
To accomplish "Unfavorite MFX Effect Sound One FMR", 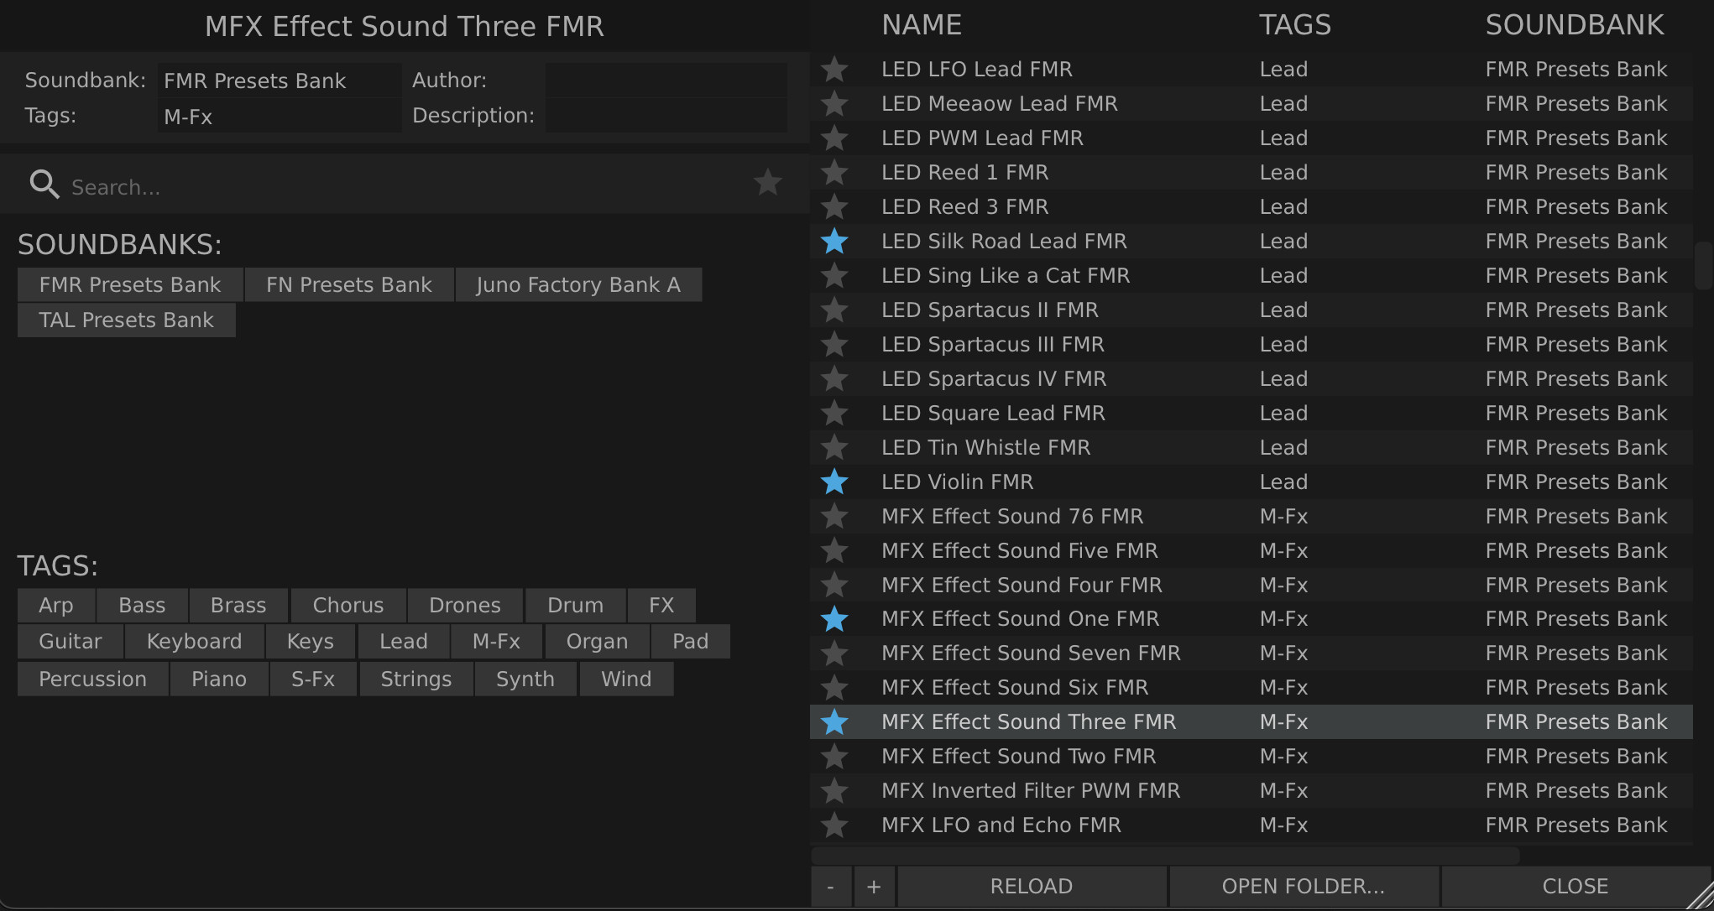I will click(834, 619).
